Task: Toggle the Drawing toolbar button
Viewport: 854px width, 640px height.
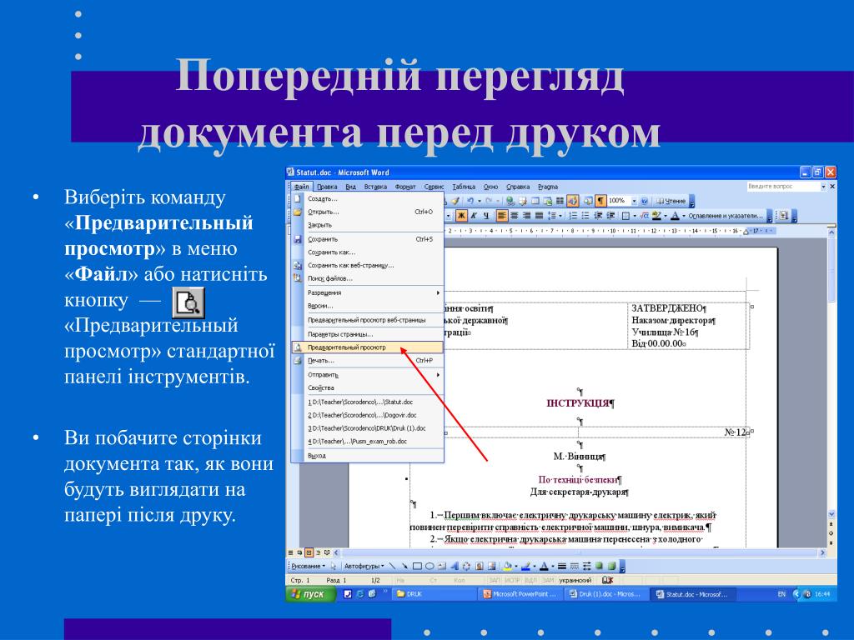Action: point(572,201)
